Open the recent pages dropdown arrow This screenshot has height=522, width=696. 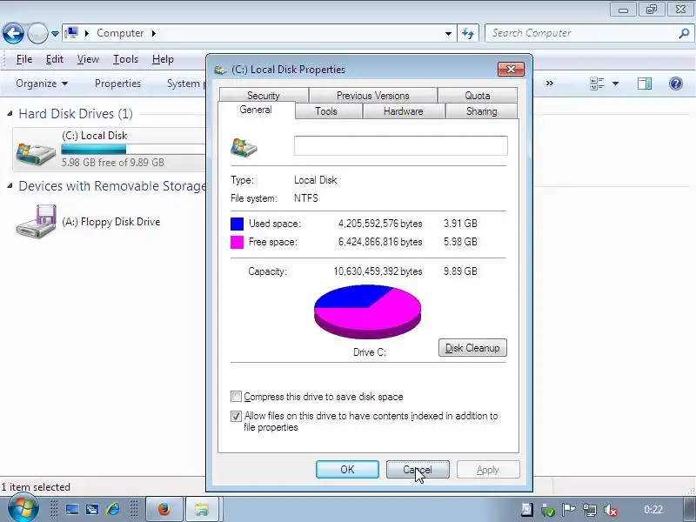(x=55, y=34)
